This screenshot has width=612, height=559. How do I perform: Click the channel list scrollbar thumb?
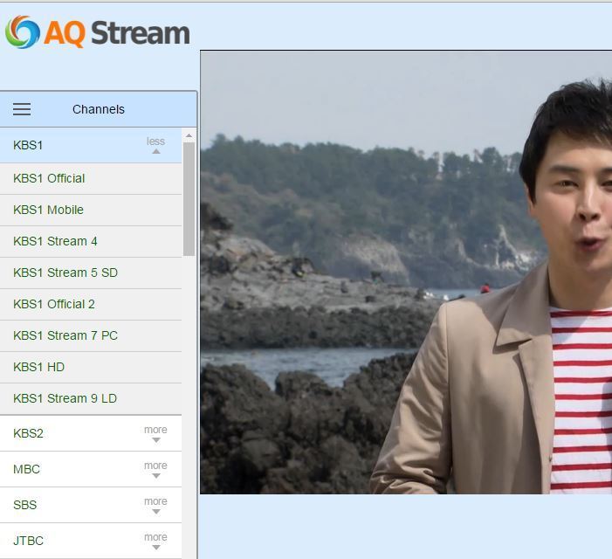[x=189, y=199]
